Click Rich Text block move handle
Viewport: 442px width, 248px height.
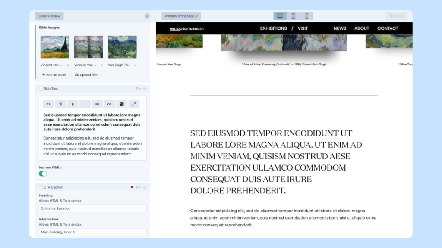[145, 89]
